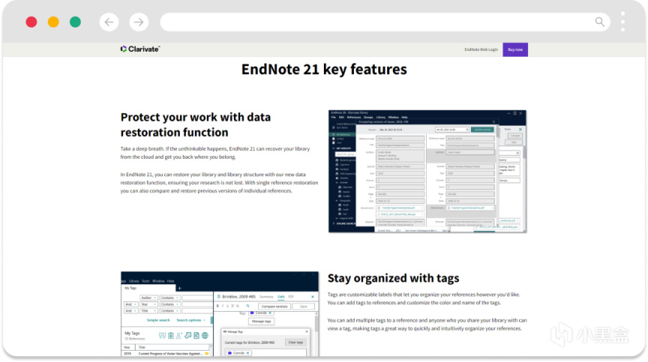
Task: Open the Help menu in the tags screenshot
Action: (x=171, y=281)
